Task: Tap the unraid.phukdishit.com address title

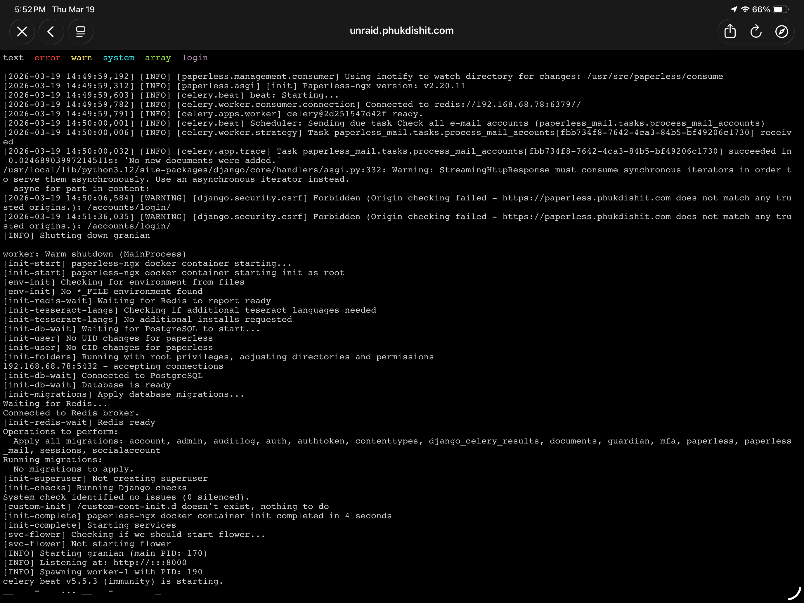Action: coord(402,31)
